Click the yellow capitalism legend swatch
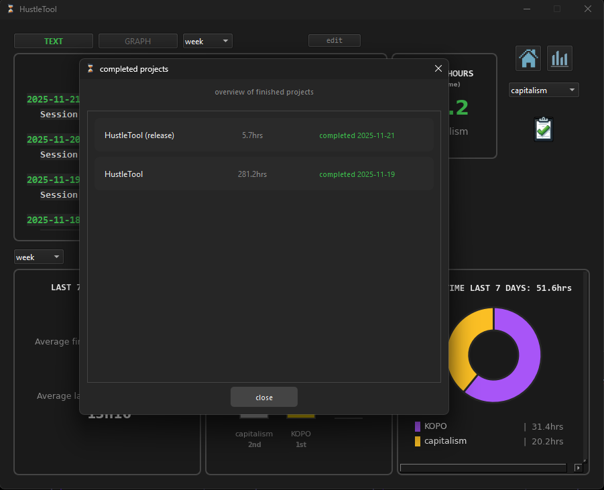Screen dimensions: 604x490 coord(418,441)
